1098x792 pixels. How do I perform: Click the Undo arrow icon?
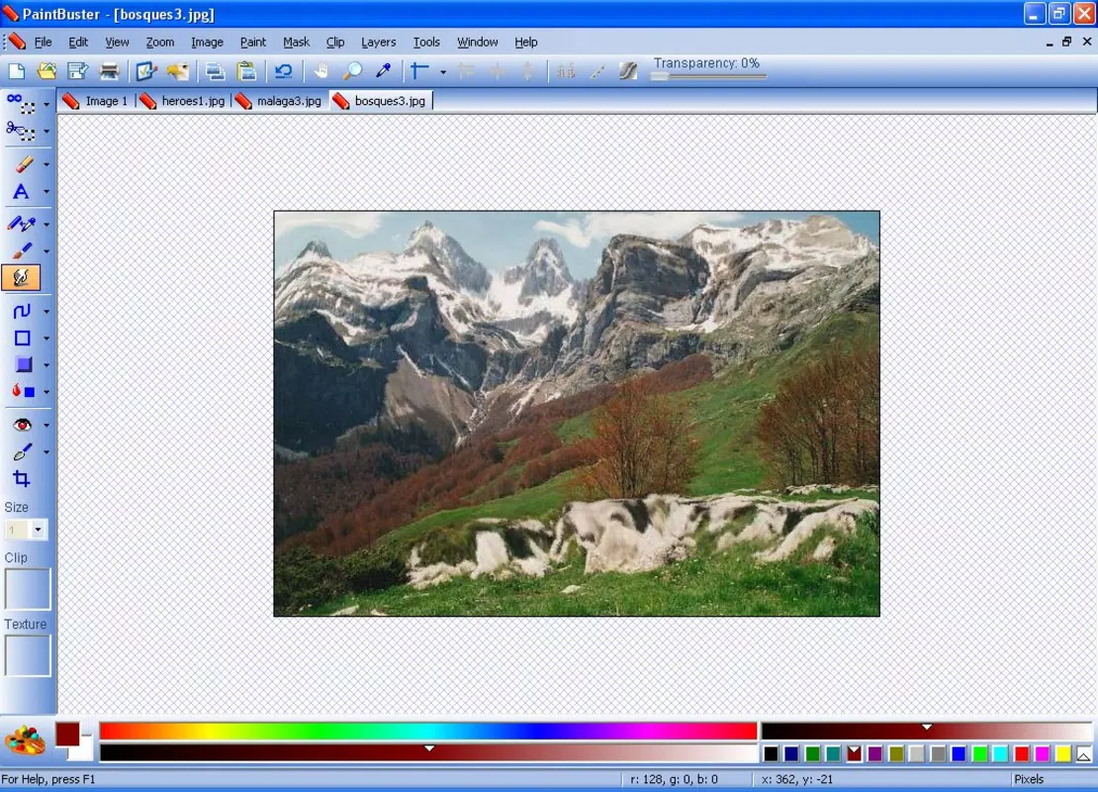(284, 71)
